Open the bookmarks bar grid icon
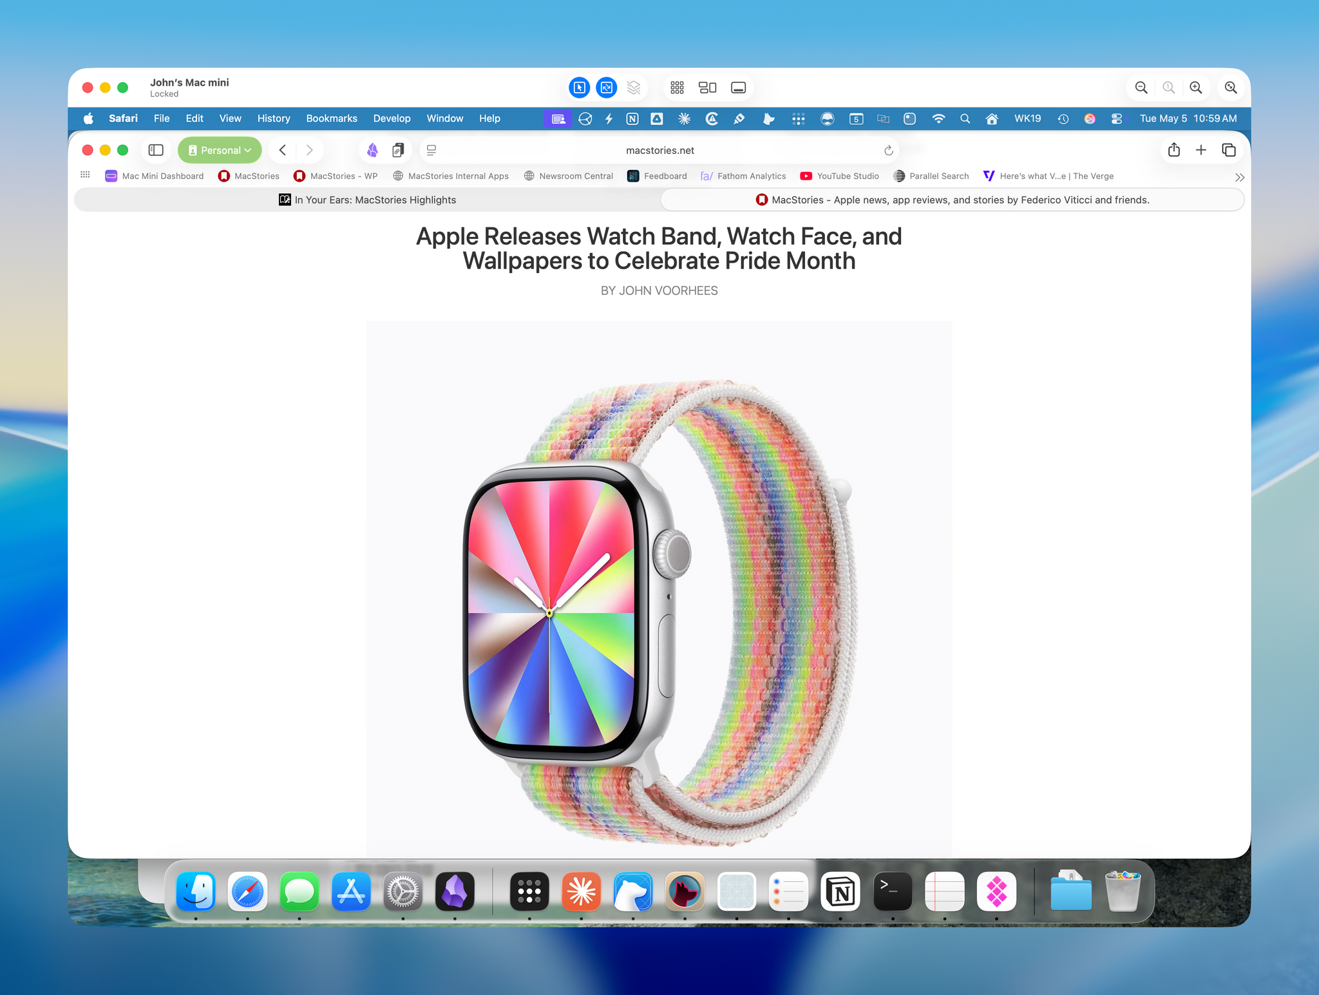This screenshot has width=1319, height=995. pos(85,175)
